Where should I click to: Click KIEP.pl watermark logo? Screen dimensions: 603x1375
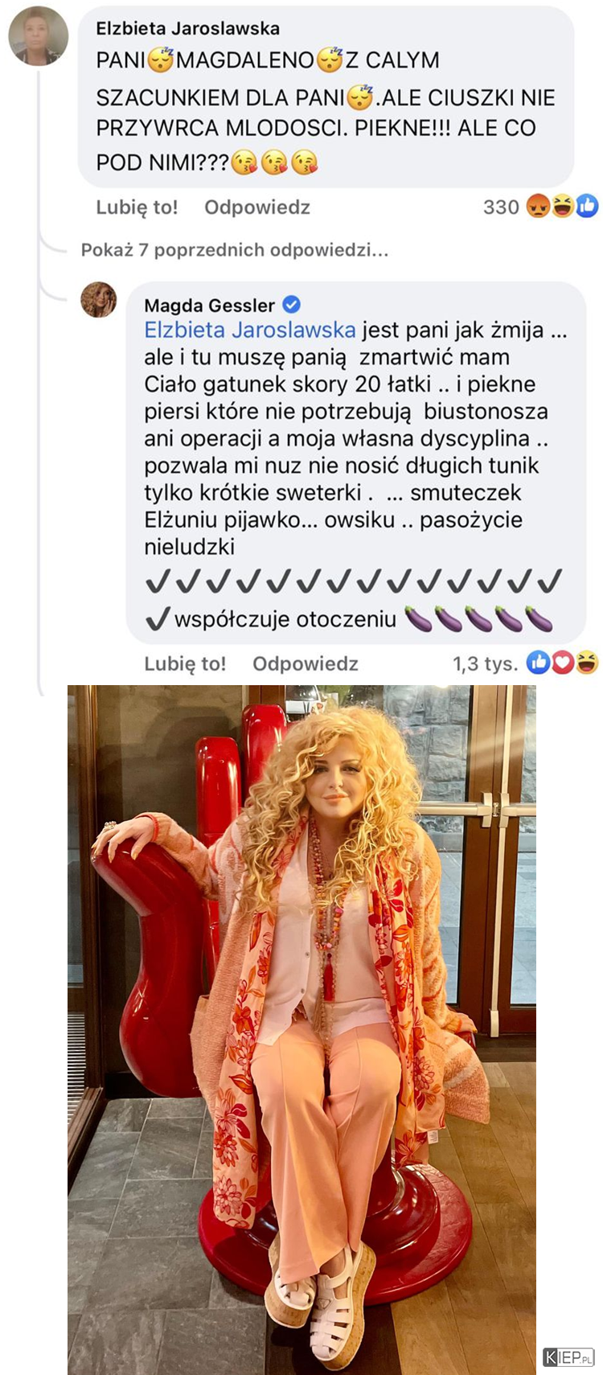tap(568, 1357)
